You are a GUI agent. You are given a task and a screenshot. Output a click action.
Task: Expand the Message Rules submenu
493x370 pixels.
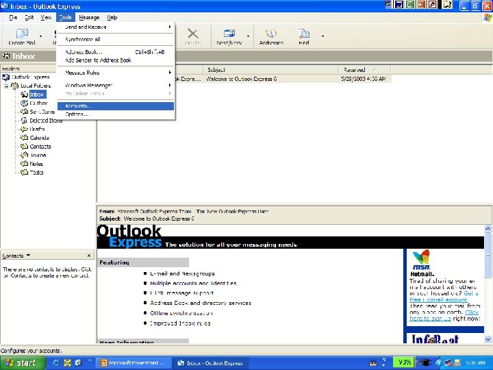point(116,73)
